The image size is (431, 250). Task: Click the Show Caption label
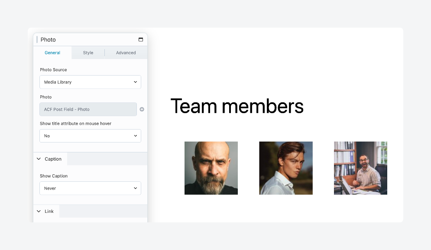point(54,176)
